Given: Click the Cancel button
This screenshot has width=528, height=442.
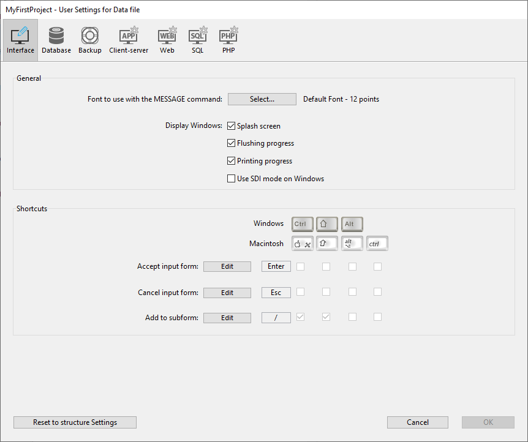Looking at the screenshot, I should [417, 422].
